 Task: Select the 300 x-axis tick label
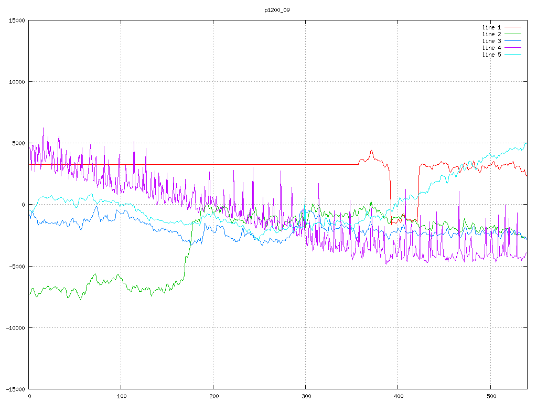tap(306, 397)
